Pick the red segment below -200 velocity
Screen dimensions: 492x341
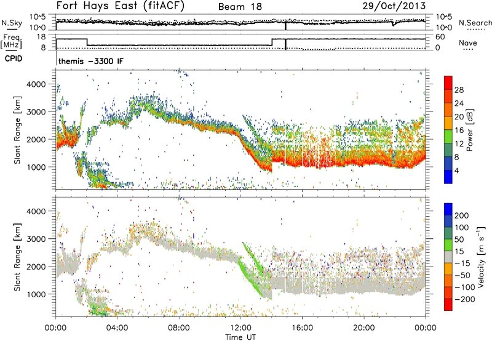448,305
